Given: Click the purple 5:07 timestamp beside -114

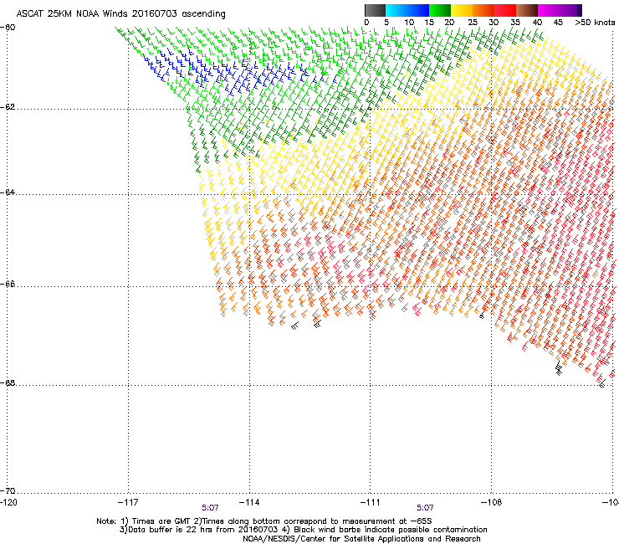Looking at the screenshot, I should pos(210,508).
